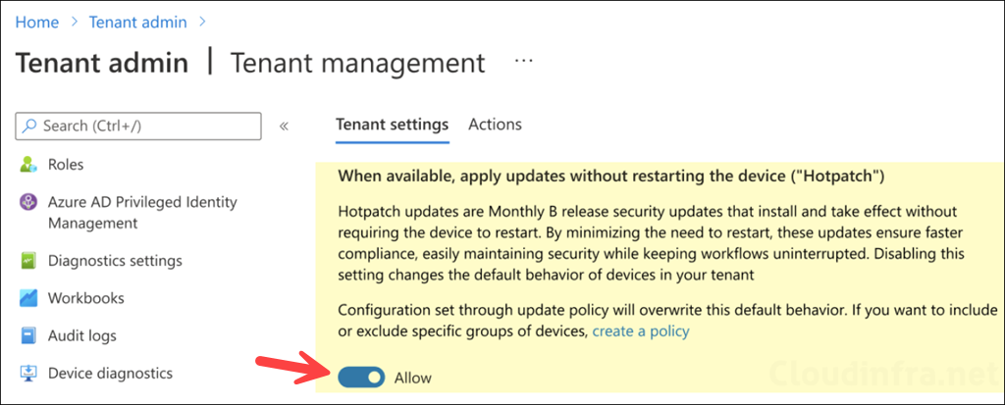This screenshot has width=1005, height=405.
Task: Go to Tenant admin breadcrumb link
Action: (x=136, y=20)
